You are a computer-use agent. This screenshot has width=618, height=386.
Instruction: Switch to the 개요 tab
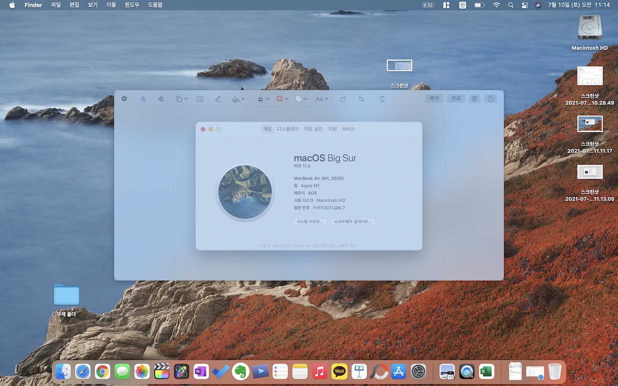pos(267,129)
